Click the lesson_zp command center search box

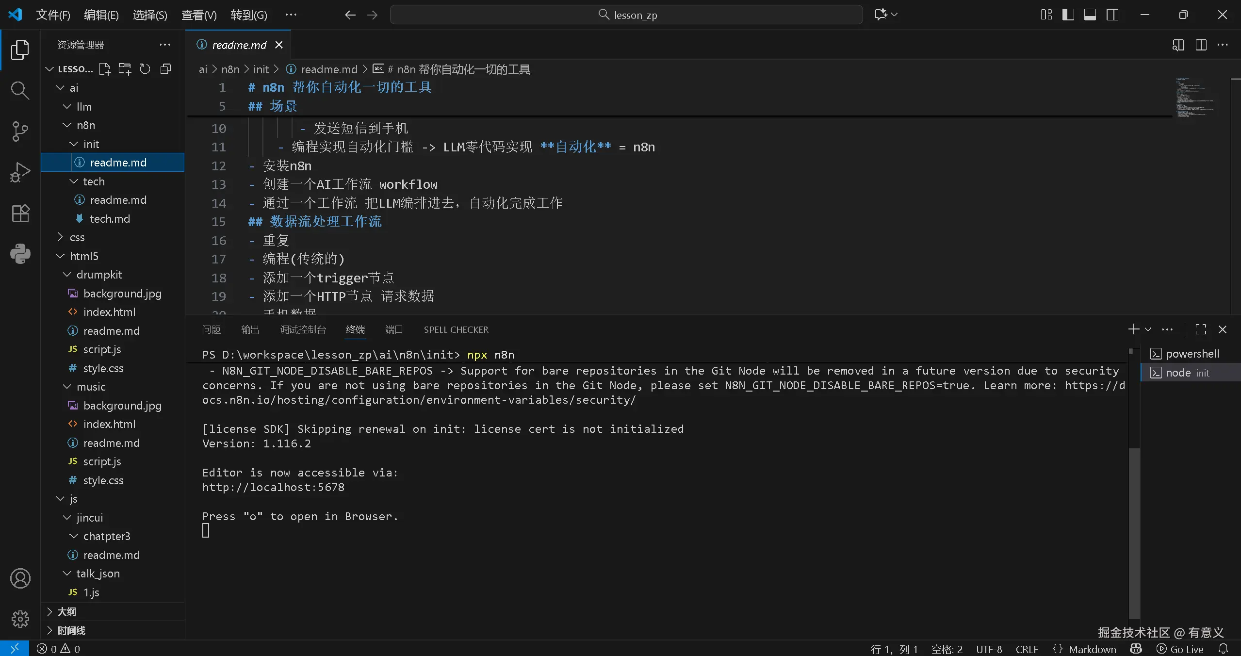point(626,15)
